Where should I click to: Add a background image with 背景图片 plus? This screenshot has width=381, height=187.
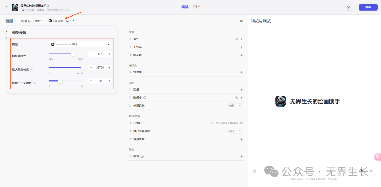click(242, 139)
